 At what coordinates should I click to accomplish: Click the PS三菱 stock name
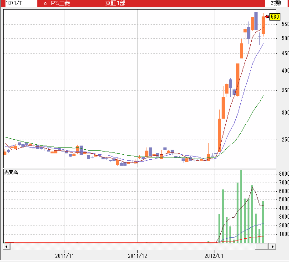click(x=61, y=3)
